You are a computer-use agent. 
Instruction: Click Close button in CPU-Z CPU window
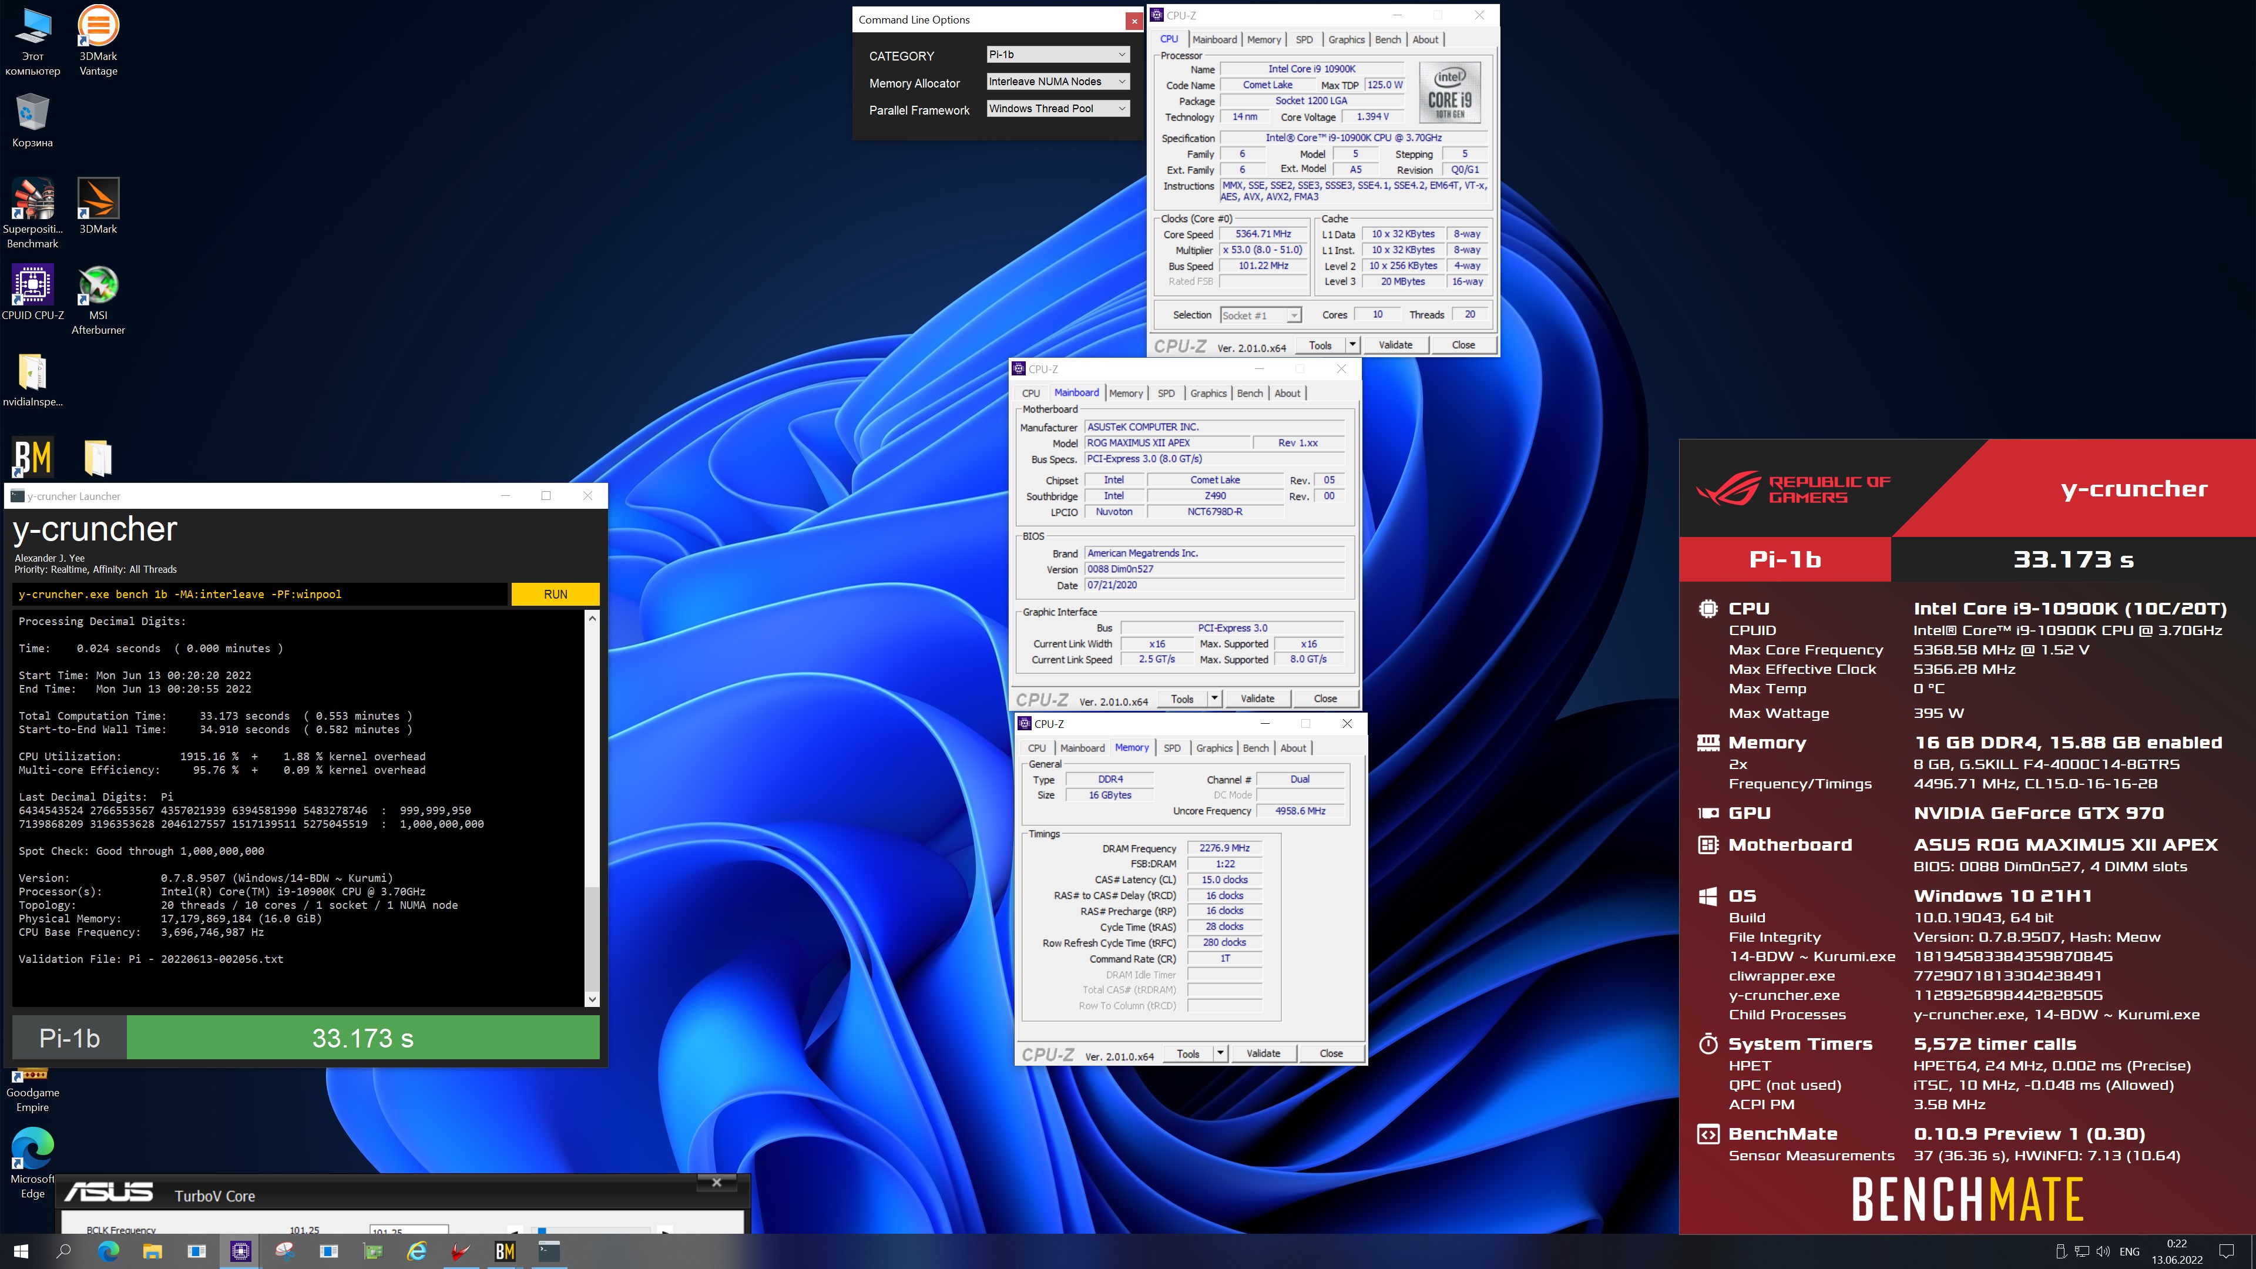pos(1463,345)
